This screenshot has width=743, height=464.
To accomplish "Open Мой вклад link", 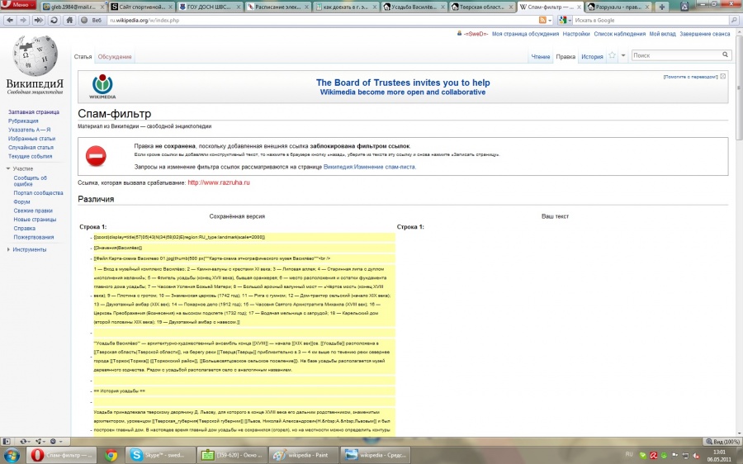I will pos(662,34).
